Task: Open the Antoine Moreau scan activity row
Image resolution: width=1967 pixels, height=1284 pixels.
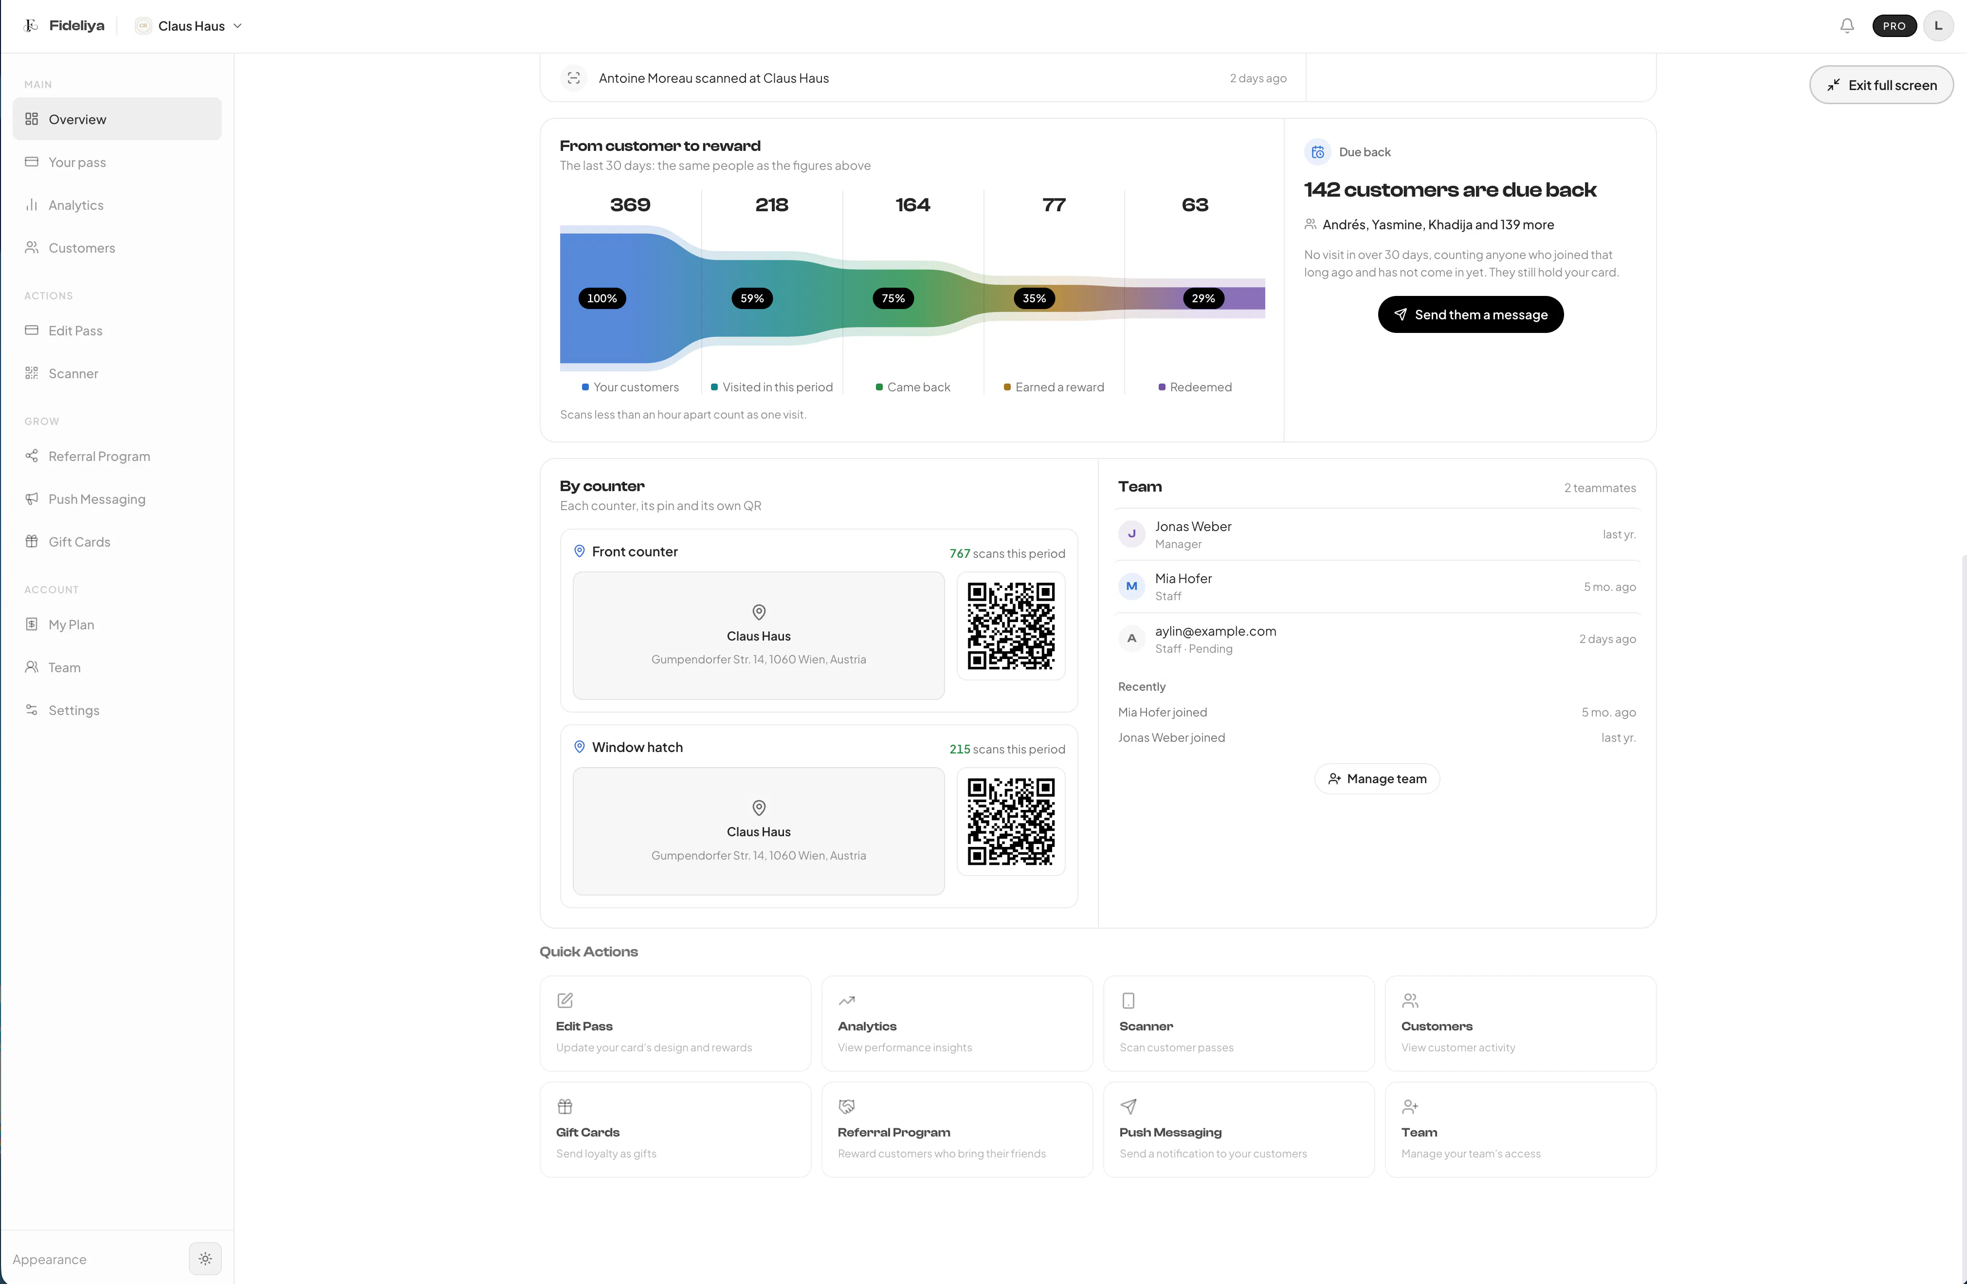Action: click(x=923, y=78)
